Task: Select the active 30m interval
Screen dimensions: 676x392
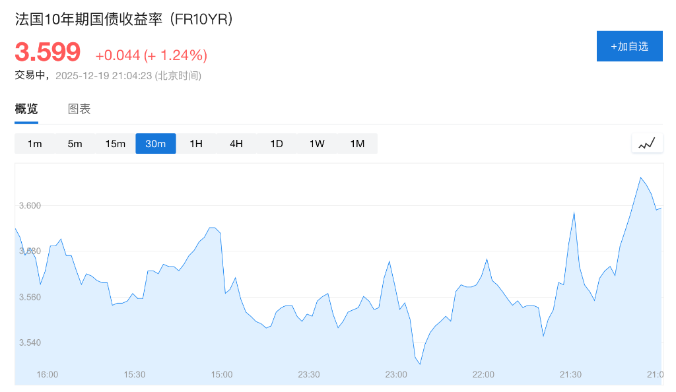Action: pyautogui.click(x=156, y=144)
